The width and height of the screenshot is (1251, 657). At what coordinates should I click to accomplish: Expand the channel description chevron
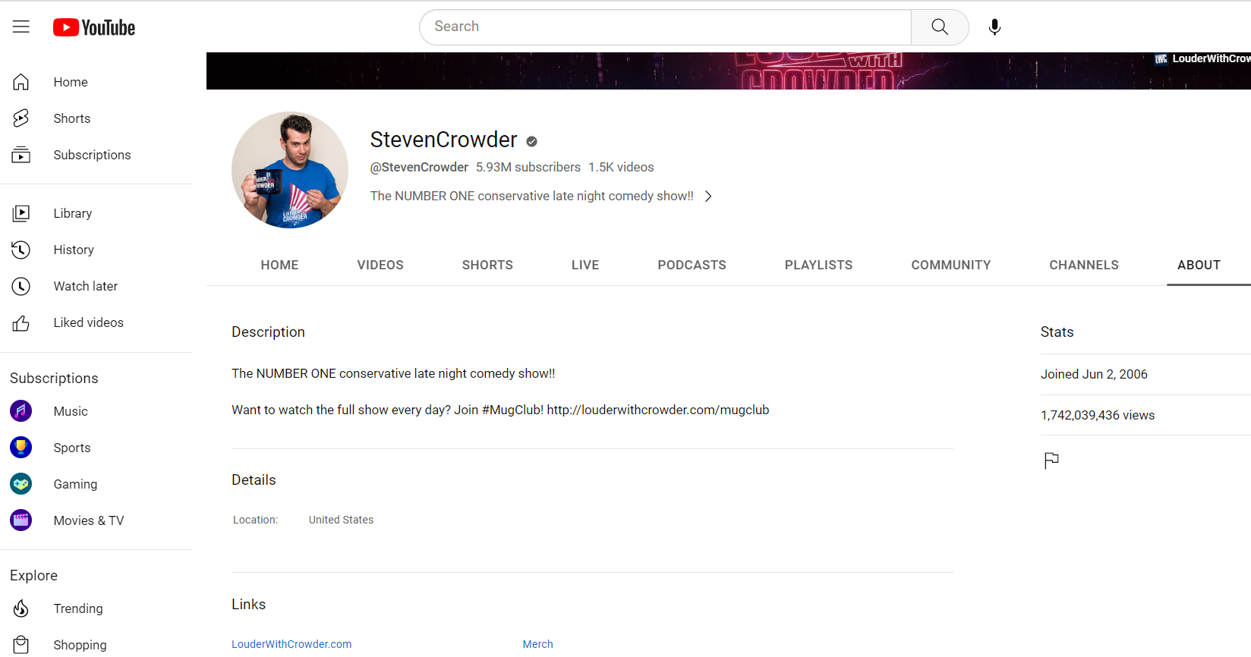(x=708, y=196)
